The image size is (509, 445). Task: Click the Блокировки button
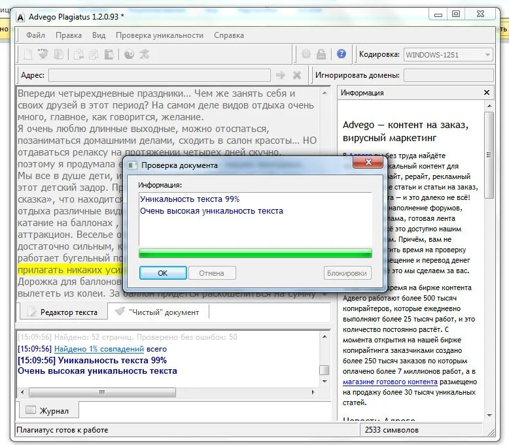click(347, 273)
